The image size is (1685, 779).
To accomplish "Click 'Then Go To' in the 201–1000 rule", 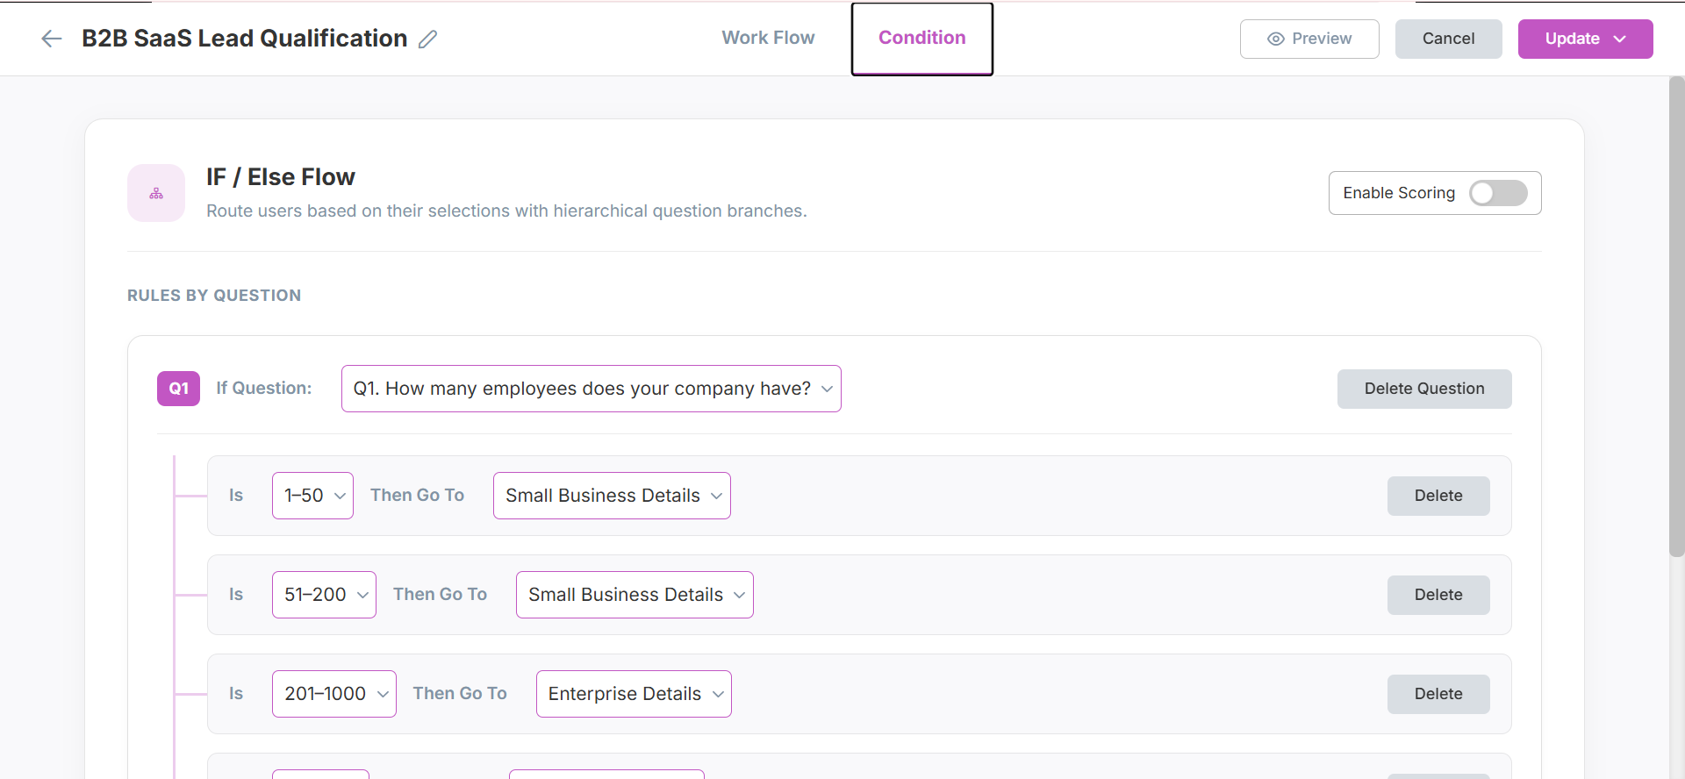I will [x=460, y=694].
